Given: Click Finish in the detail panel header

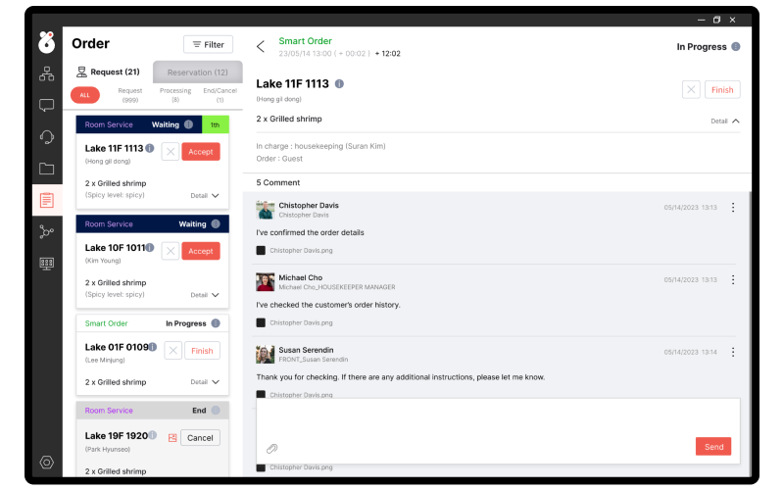Looking at the screenshot, I should (x=722, y=89).
